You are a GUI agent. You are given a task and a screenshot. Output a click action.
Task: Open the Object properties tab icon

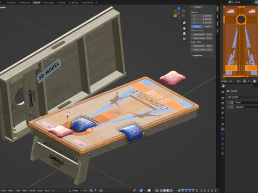[223, 124]
